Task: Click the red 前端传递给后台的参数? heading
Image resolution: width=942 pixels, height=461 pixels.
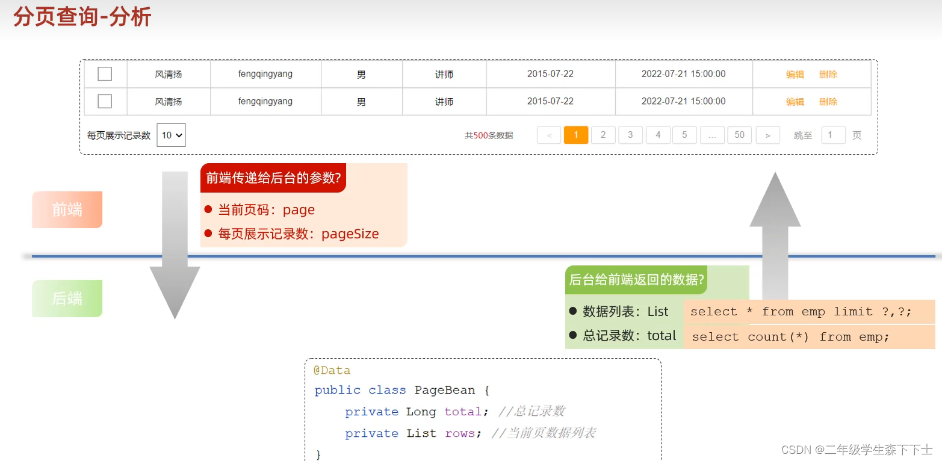Action: click(x=273, y=178)
